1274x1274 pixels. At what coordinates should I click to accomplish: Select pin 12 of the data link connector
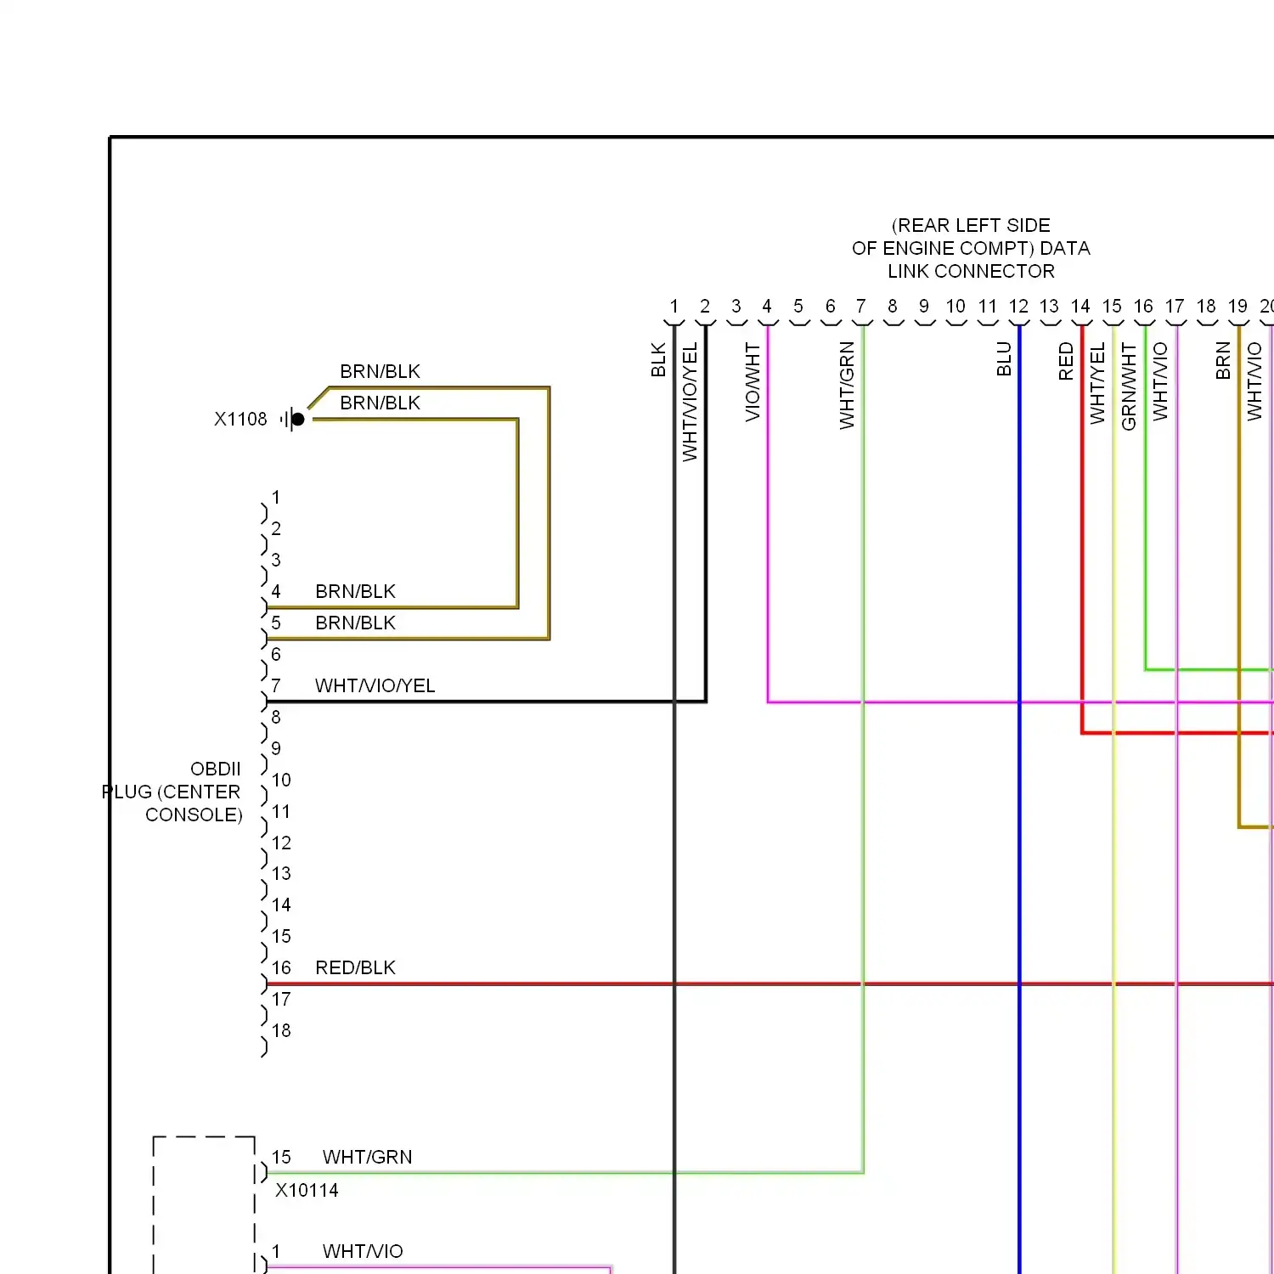click(x=1018, y=306)
